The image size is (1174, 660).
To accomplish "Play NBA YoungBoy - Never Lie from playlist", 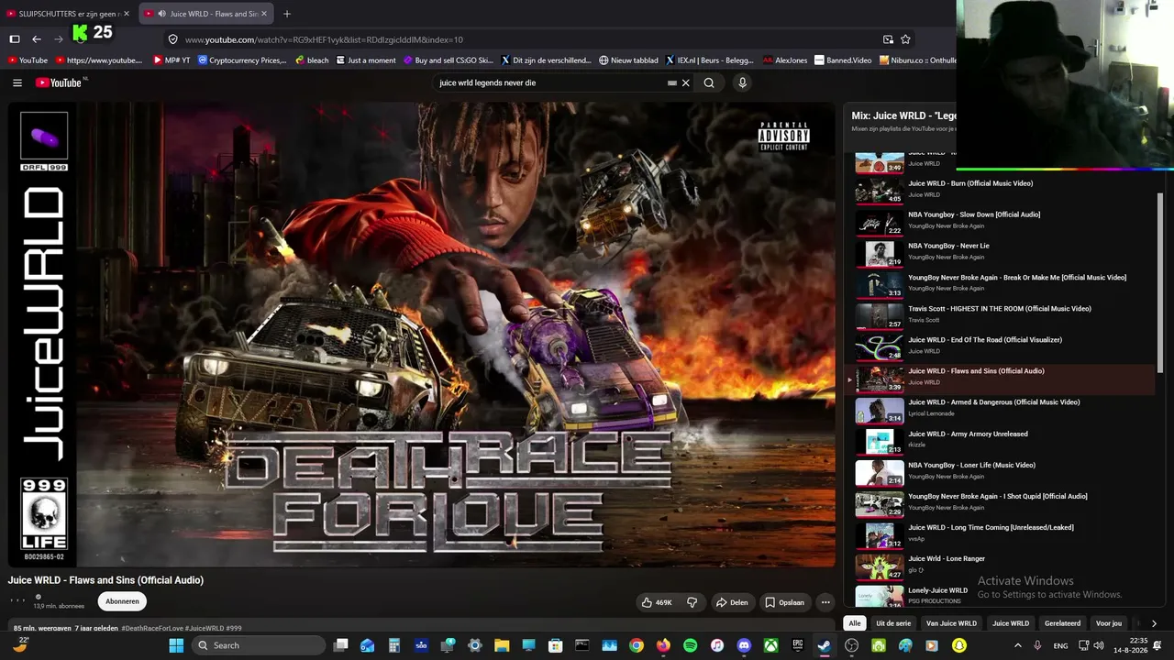I will pyautogui.click(x=1002, y=251).
